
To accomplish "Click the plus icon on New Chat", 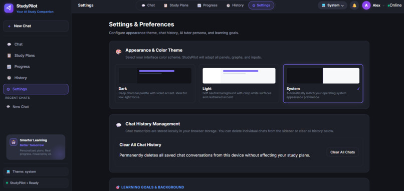I will 10,26.
